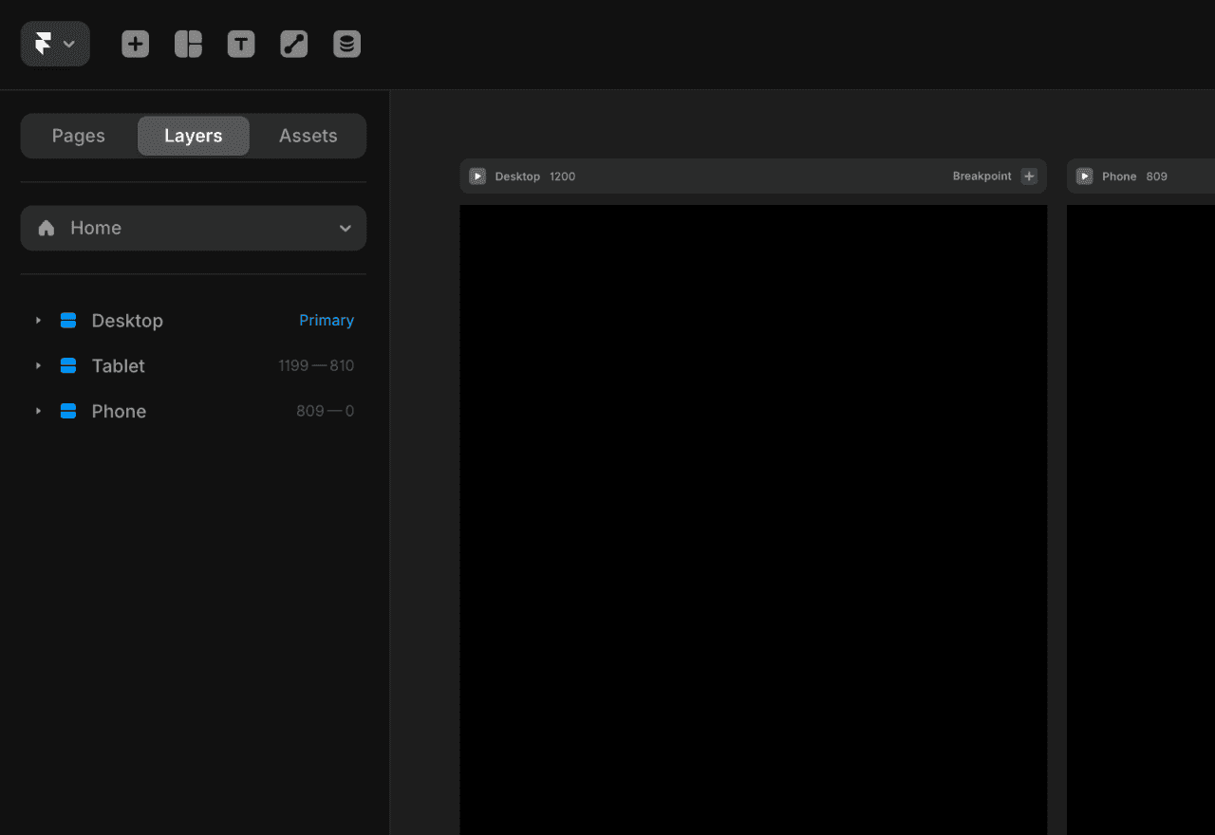Click the Insert plus icon in toolbar
Screen dimensions: 1215x835
pyautogui.click(x=136, y=44)
